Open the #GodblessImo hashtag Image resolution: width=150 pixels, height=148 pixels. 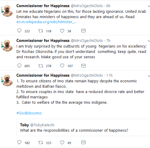click(29, 113)
